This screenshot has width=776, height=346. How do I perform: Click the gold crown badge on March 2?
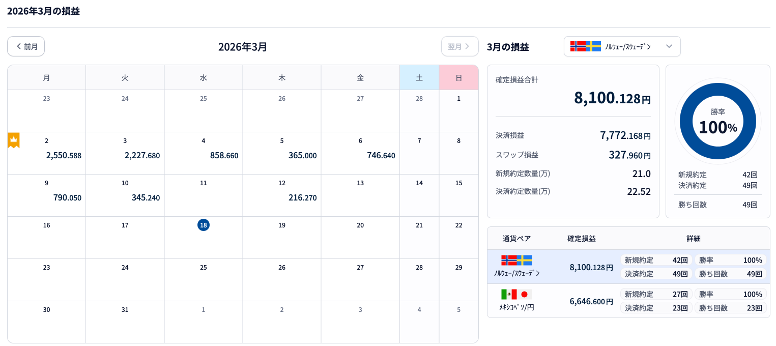pyautogui.click(x=14, y=140)
